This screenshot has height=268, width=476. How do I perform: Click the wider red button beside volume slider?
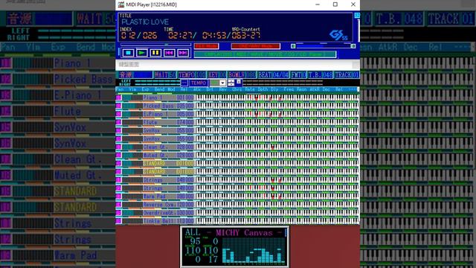tap(256, 46)
